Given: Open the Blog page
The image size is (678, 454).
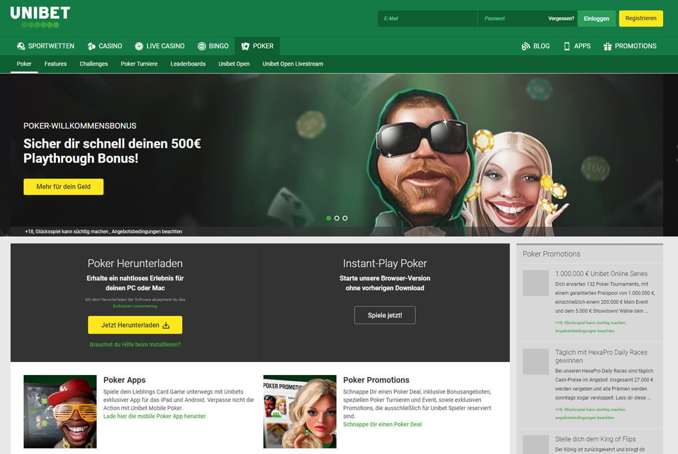Looking at the screenshot, I should tap(536, 46).
